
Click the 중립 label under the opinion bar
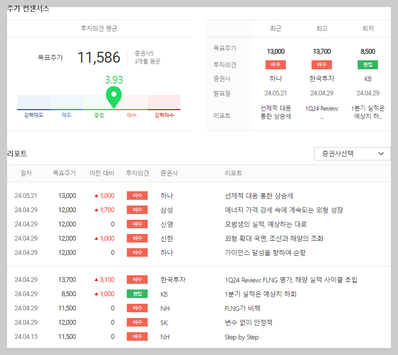(x=99, y=115)
